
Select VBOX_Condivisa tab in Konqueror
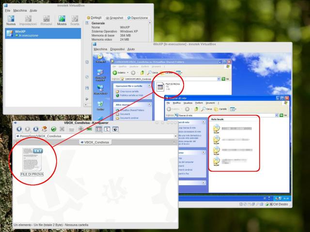click(95, 142)
